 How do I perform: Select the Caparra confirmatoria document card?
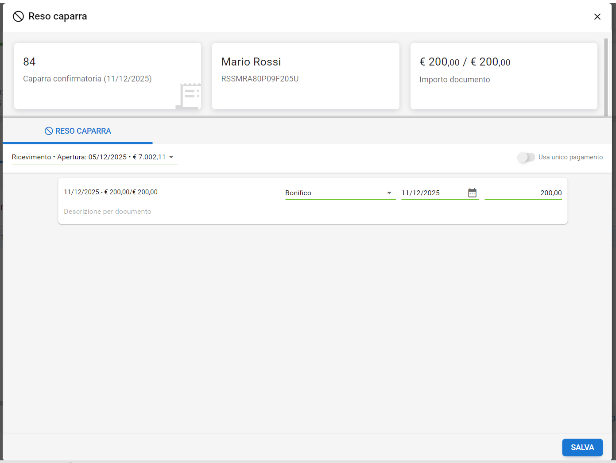point(107,76)
